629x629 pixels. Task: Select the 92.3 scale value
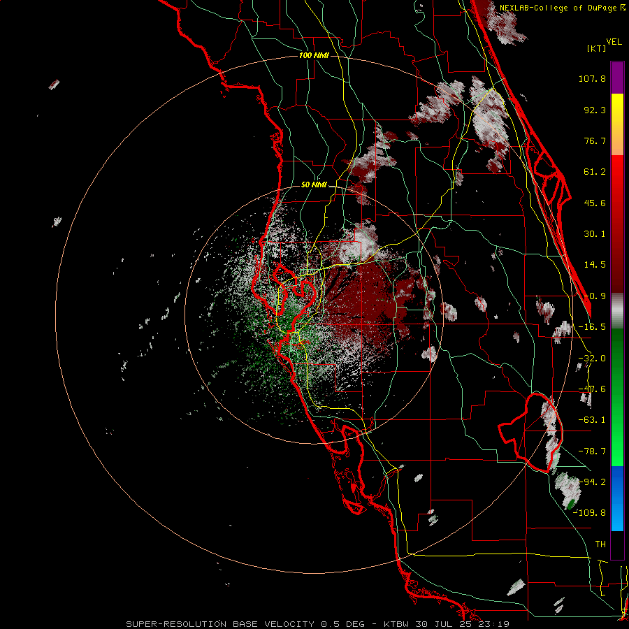(595, 110)
